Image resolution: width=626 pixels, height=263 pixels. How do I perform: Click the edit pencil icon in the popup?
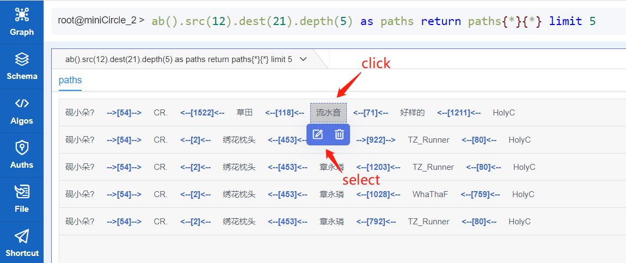pyautogui.click(x=317, y=134)
